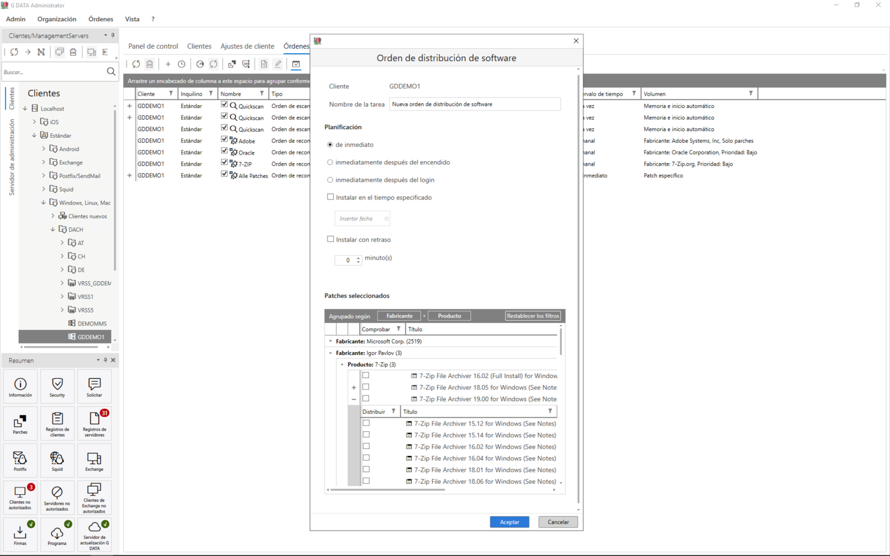Open the Postfix summary tile
Viewport: 890px width, 556px height.
point(20,461)
